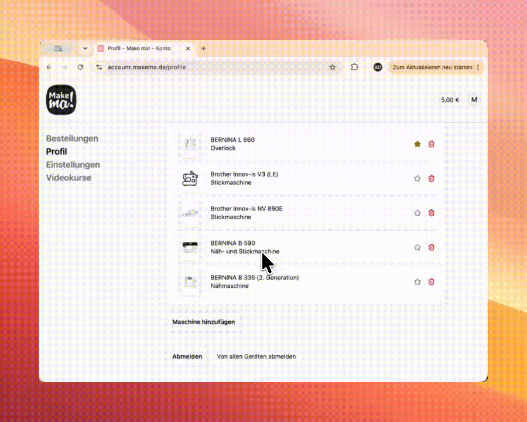Select the BERNINA B 590 name
This screenshot has height=422, width=527.
[x=232, y=243]
